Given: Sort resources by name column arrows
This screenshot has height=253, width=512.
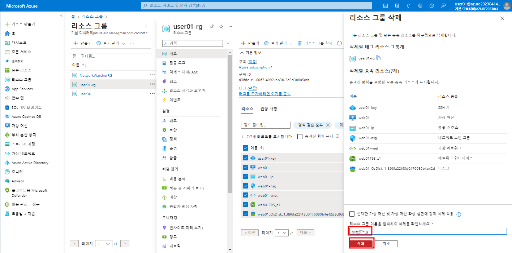Looking at the screenshot, I should [x=263, y=148].
